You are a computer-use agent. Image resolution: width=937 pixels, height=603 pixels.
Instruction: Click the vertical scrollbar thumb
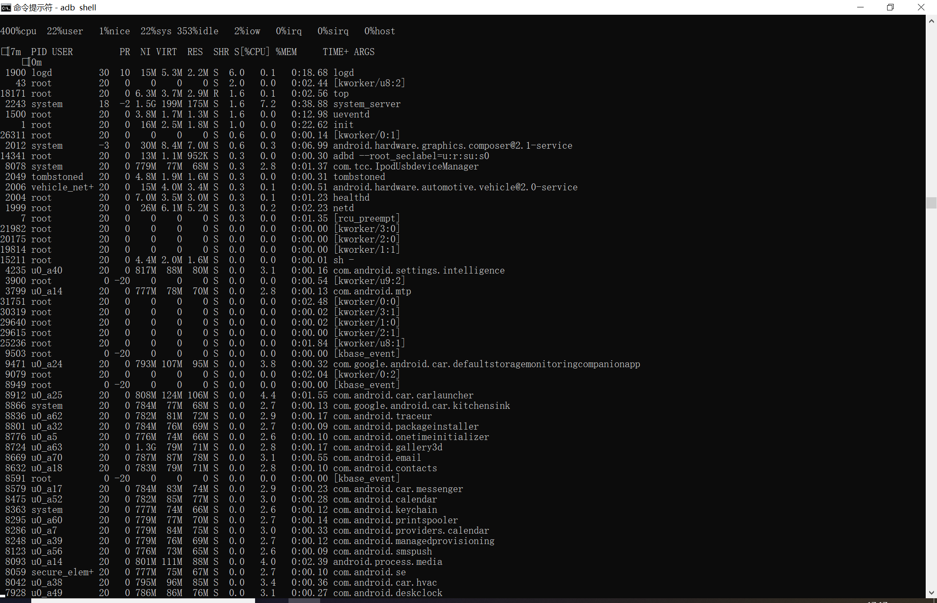pyautogui.click(x=931, y=202)
